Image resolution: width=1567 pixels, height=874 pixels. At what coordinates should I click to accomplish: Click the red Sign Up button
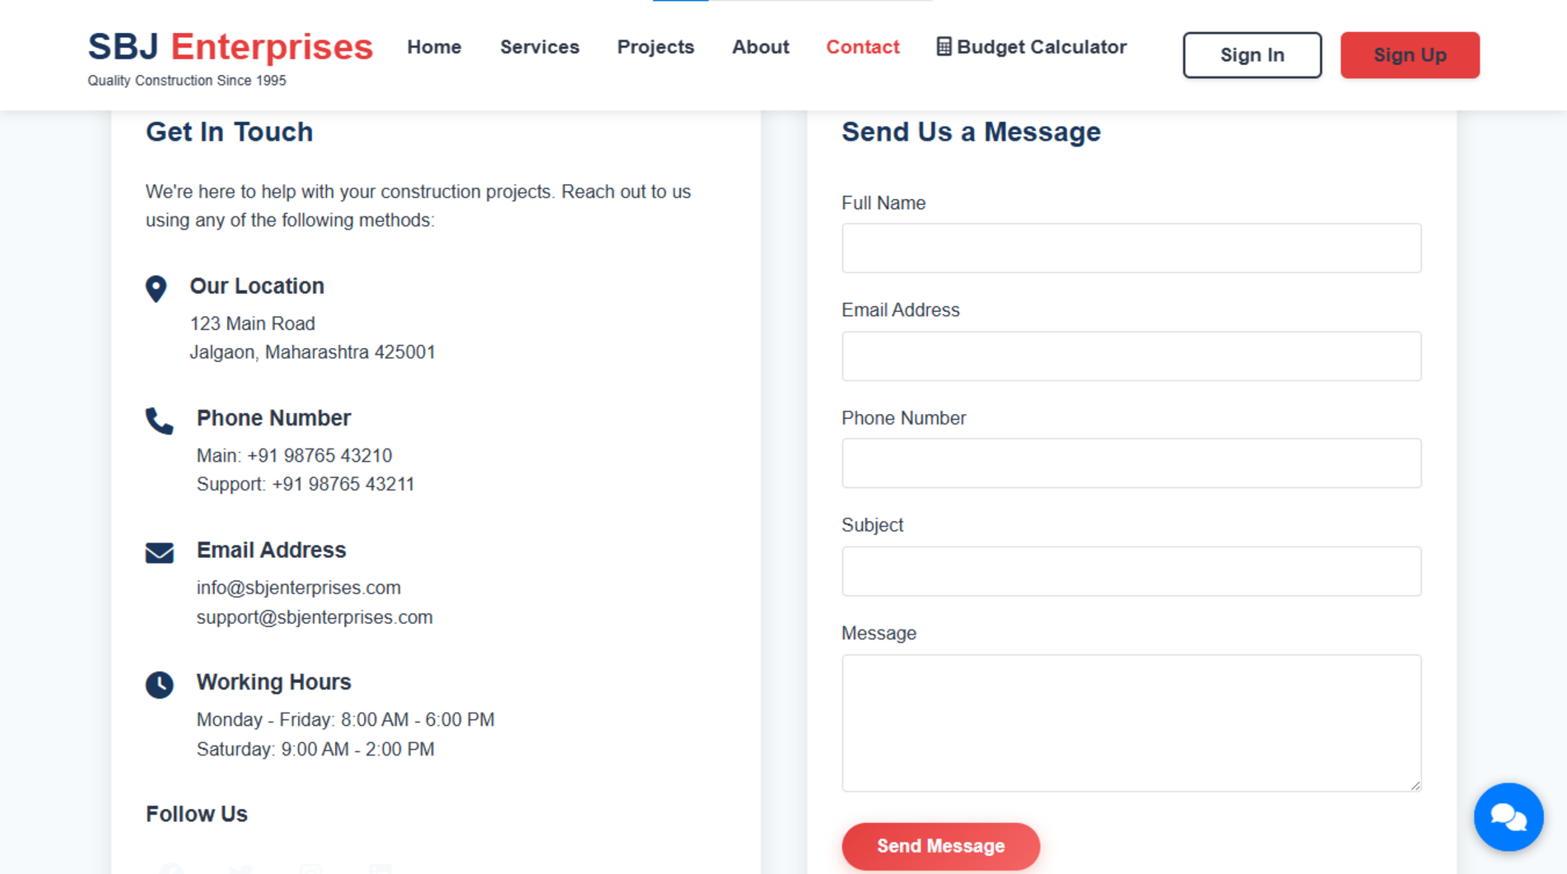(1410, 55)
